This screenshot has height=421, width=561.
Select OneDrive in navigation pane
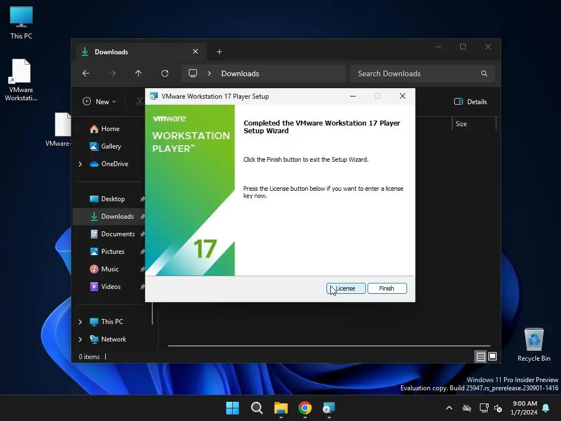115,163
